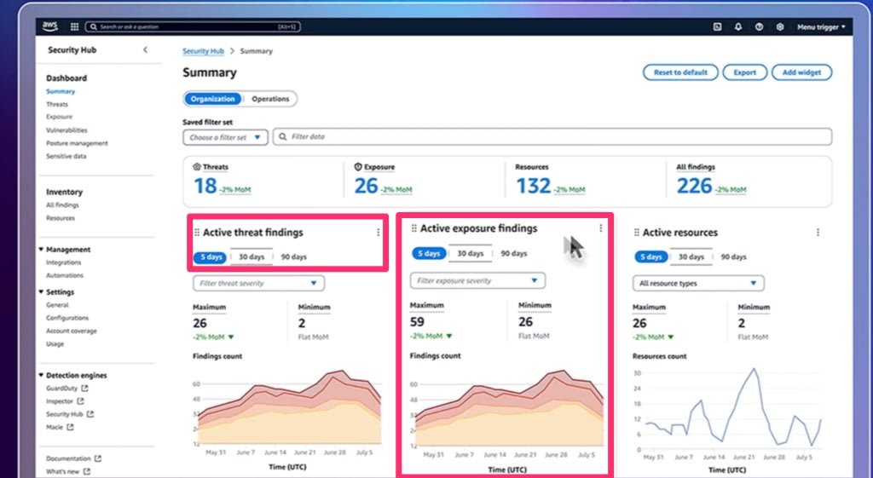Click Macie external link icon
The height and width of the screenshot is (478, 873).
coord(70,428)
